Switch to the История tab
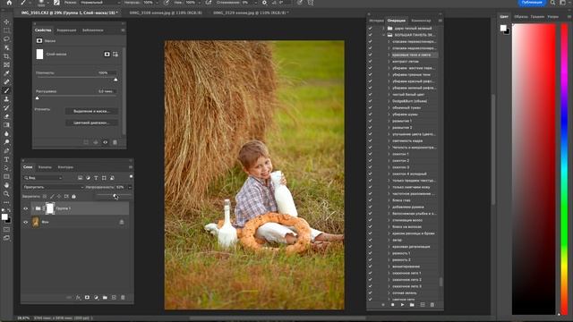The image size is (573, 322). (376, 21)
